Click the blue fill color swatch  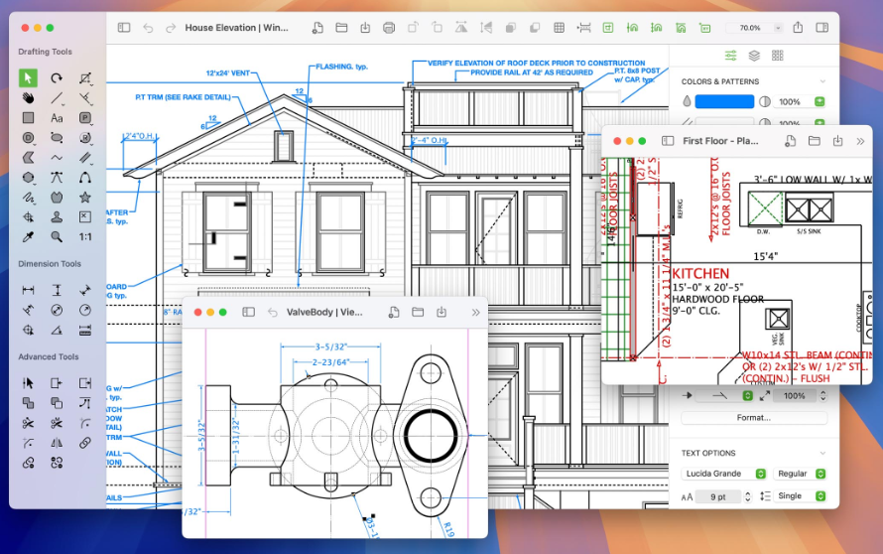coord(724,102)
